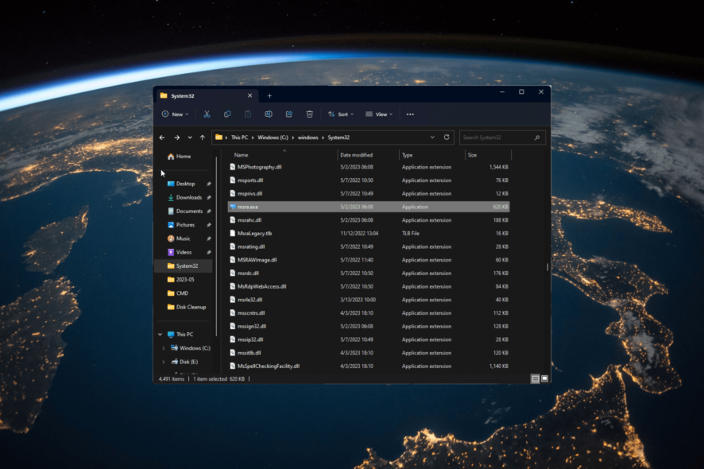This screenshot has width=704, height=469.
Task: Click the Date modified column header
Action: (x=355, y=155)
